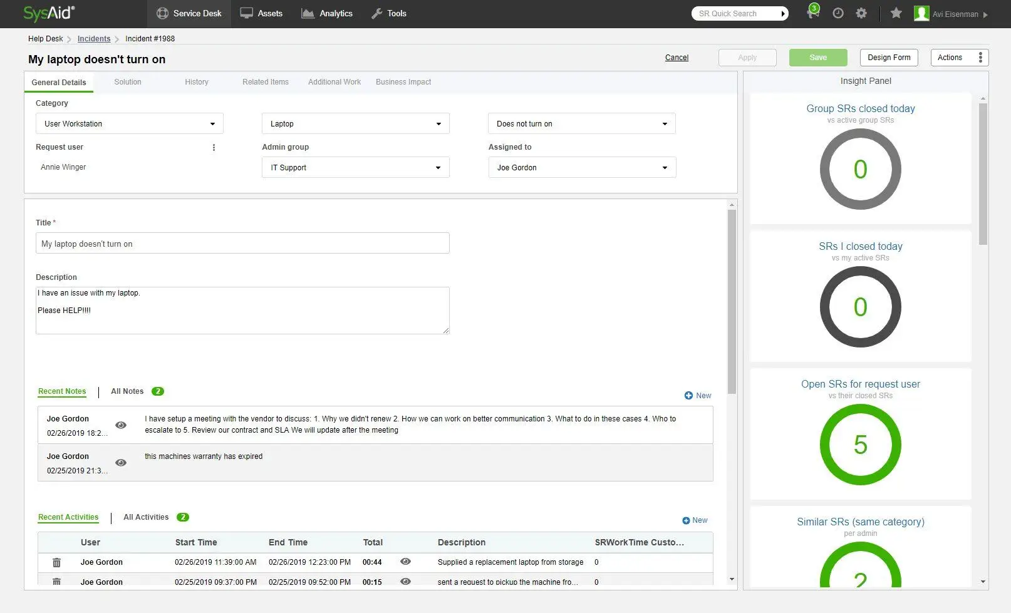Toggle the eye on the warranty expired note
The width and height of the screenshot is (1011, 613).
(121, 463)
